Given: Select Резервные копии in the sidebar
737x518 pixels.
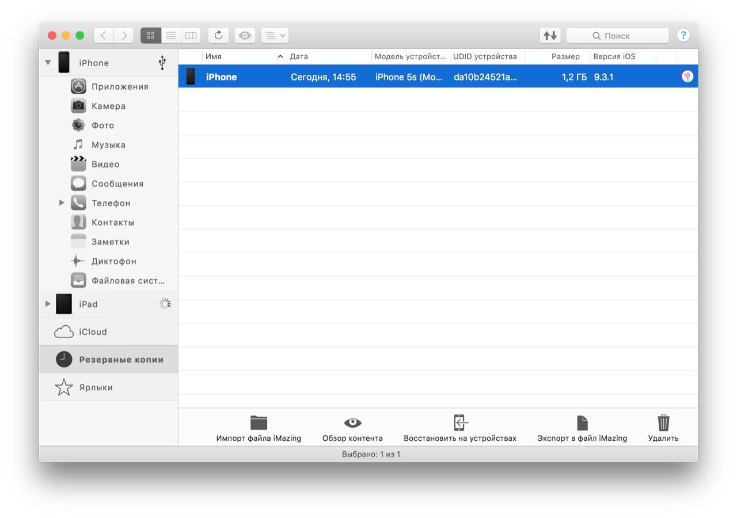Looking at the screenshot, I should coord(108,359).
